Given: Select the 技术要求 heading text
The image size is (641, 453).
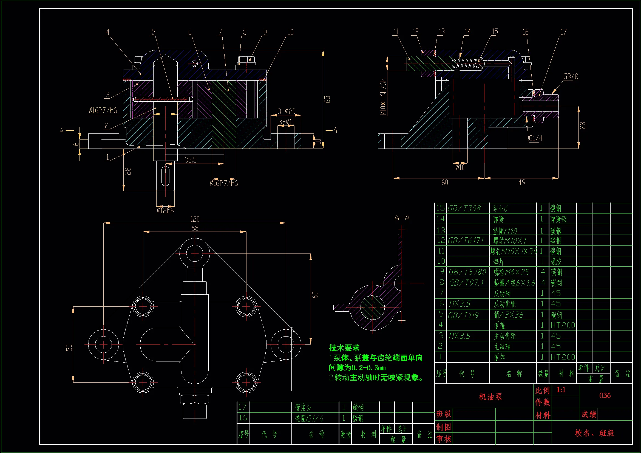Looking at the screenshot, I should tap(344, 348).
